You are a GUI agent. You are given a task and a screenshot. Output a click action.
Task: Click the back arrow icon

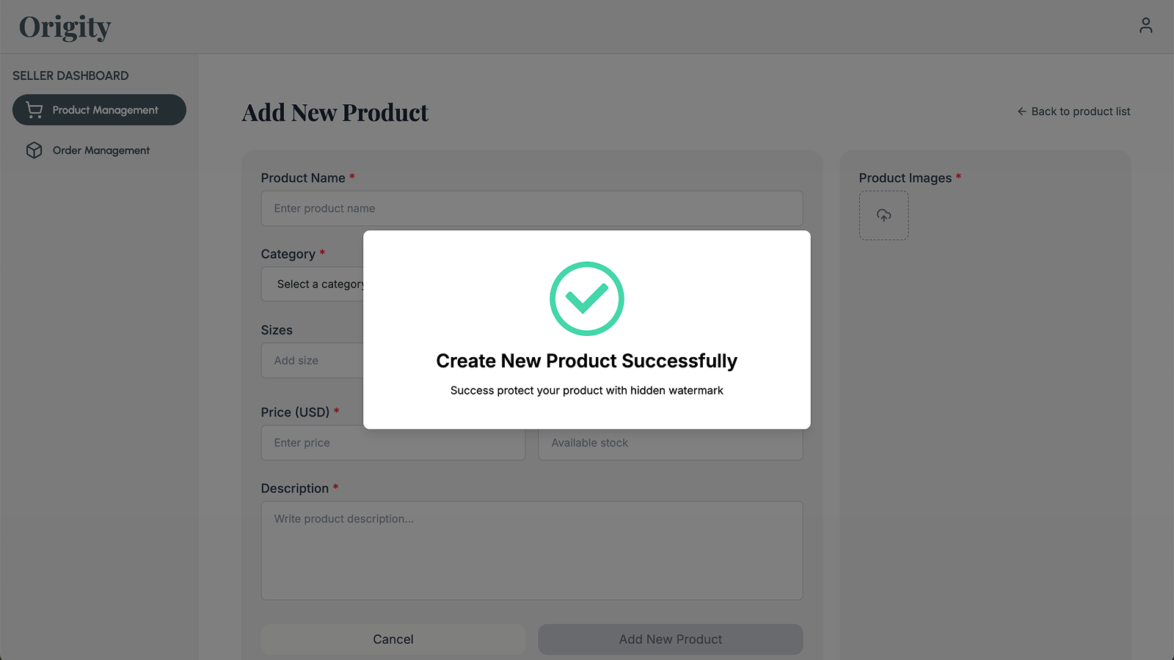point(1021,111)
